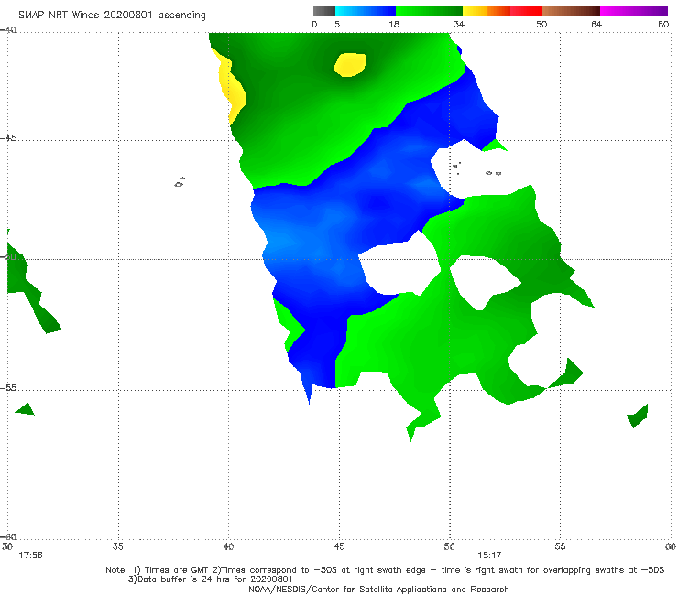Click the latitude label -40

(8, 30)
